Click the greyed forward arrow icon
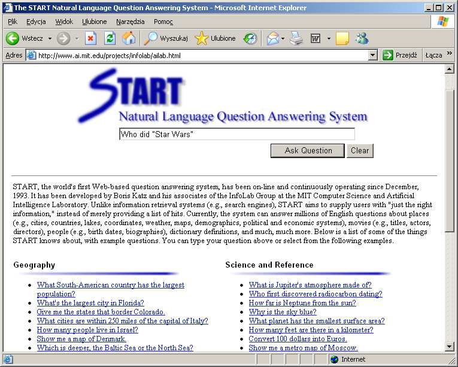Screen dimensions: 458x367 click(x=63, y=38)
